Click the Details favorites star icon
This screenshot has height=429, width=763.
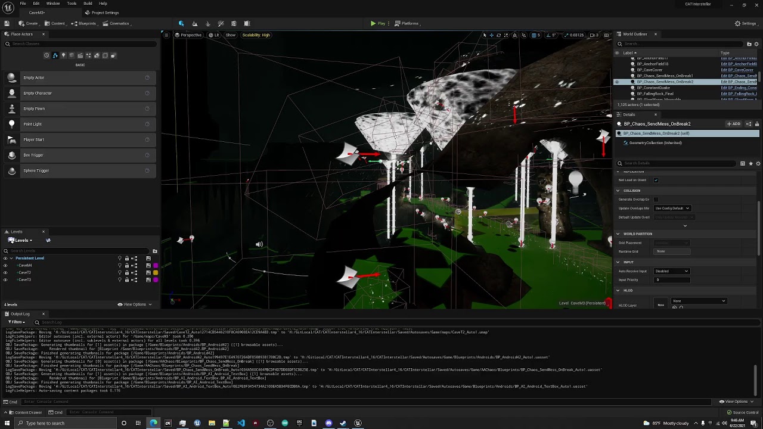point(750,163)
